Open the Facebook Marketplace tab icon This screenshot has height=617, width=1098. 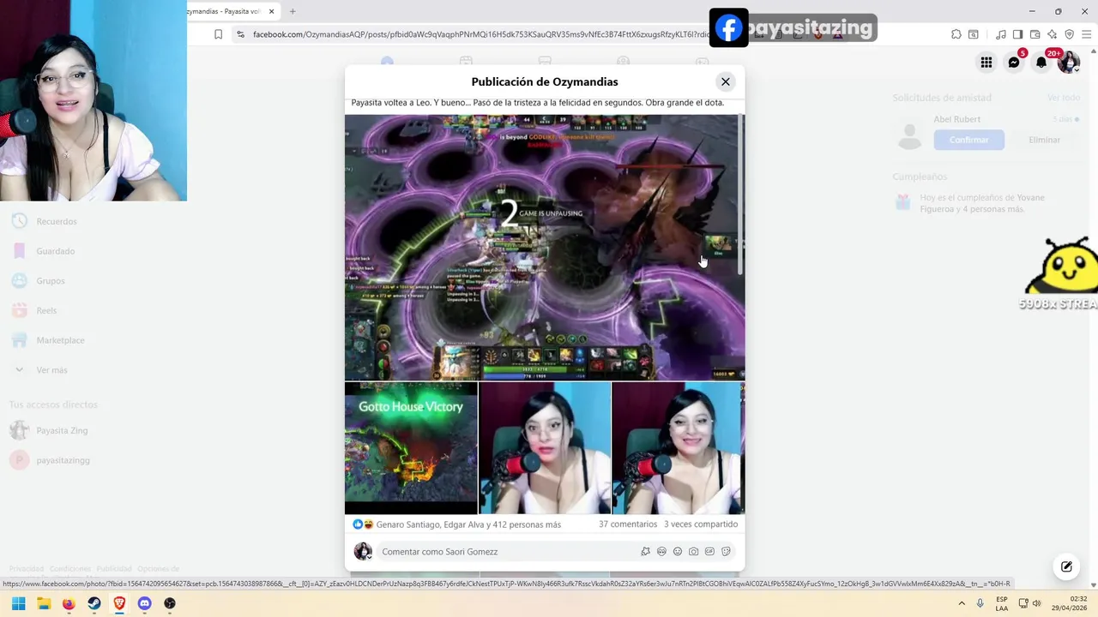coord(545,61)
